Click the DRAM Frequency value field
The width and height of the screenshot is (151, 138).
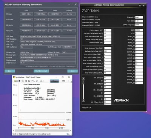(x=139, y=25)
